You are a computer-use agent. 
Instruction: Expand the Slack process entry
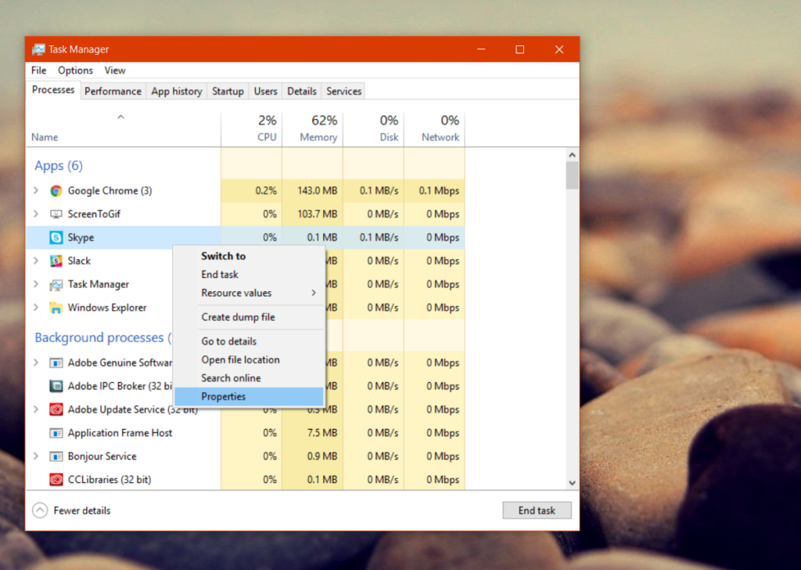coord(36,261)
